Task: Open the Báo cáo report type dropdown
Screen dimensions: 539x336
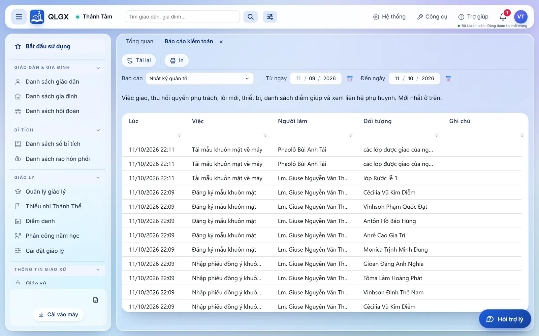Action: click(x=199, y=79)
